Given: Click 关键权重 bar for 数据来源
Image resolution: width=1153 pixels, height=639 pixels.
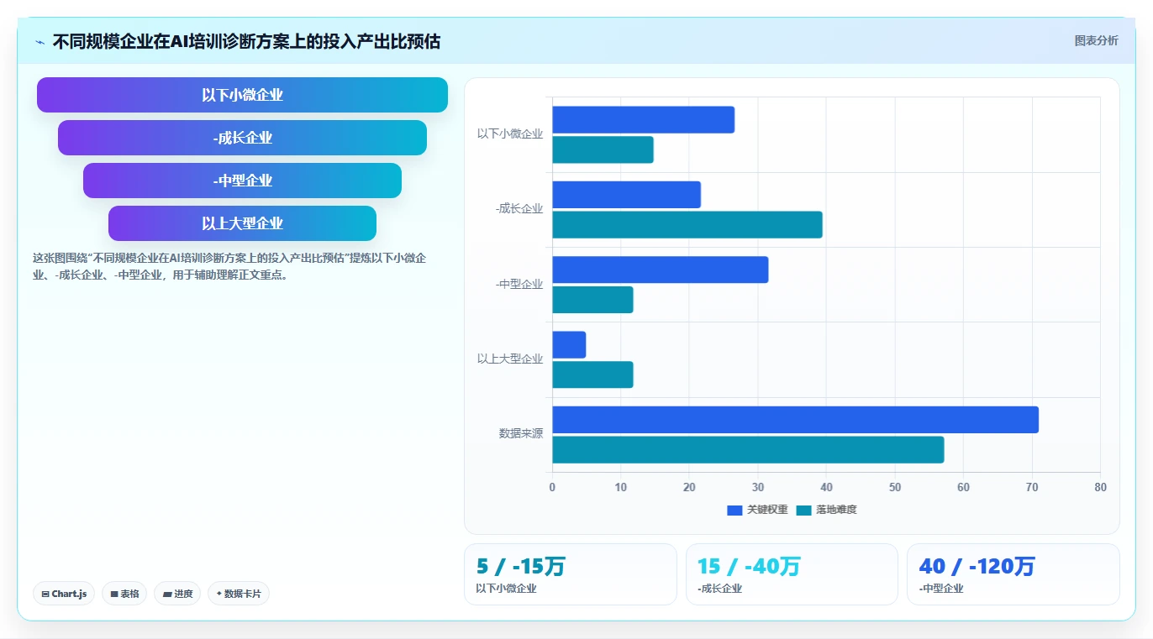Looking at the screenshot, I should (795, 420).
